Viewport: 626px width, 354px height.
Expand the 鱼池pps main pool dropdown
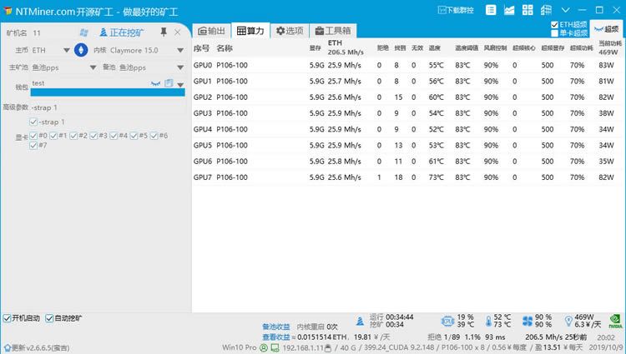click(93, 67)
